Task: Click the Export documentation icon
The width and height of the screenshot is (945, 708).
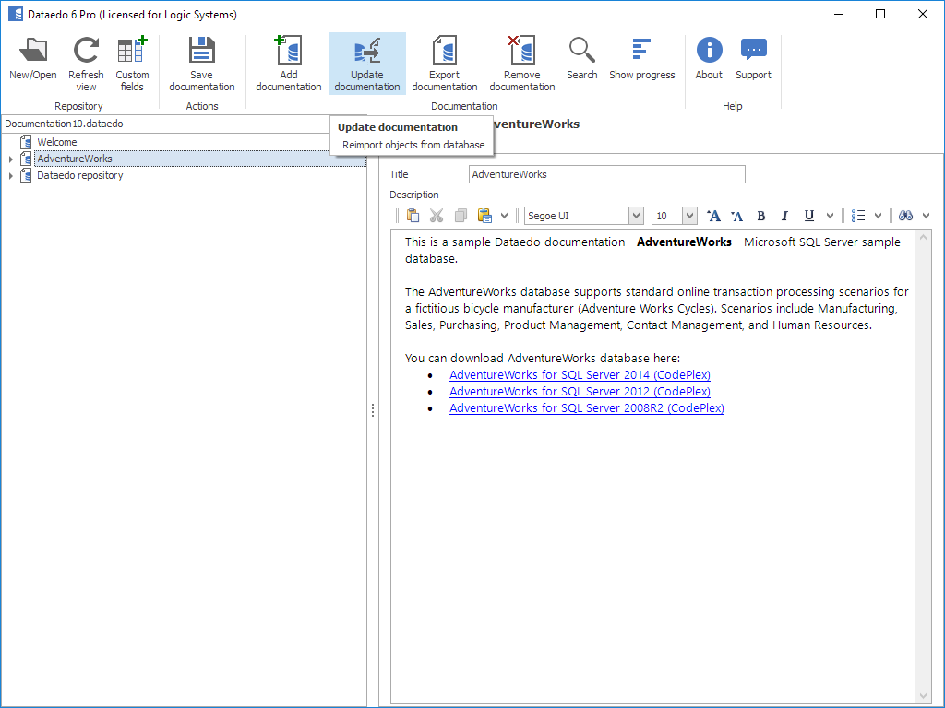Action: pos(445,52)
